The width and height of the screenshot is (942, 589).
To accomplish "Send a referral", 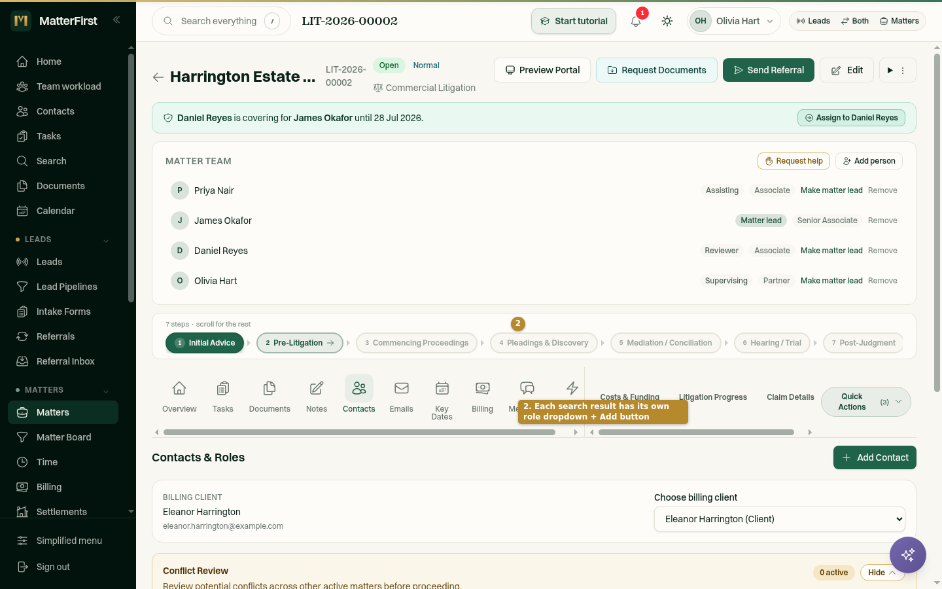I will pos(769,70).
